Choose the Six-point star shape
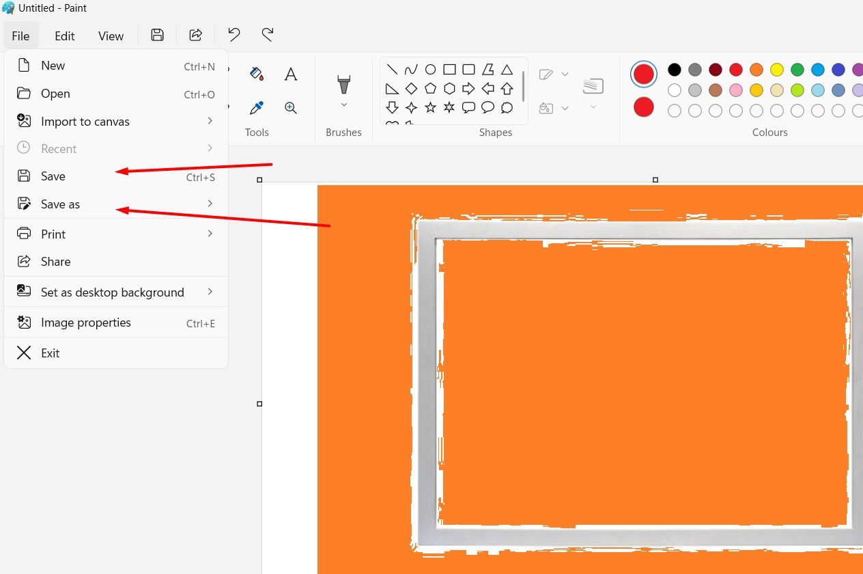 [x=449, y=107]
